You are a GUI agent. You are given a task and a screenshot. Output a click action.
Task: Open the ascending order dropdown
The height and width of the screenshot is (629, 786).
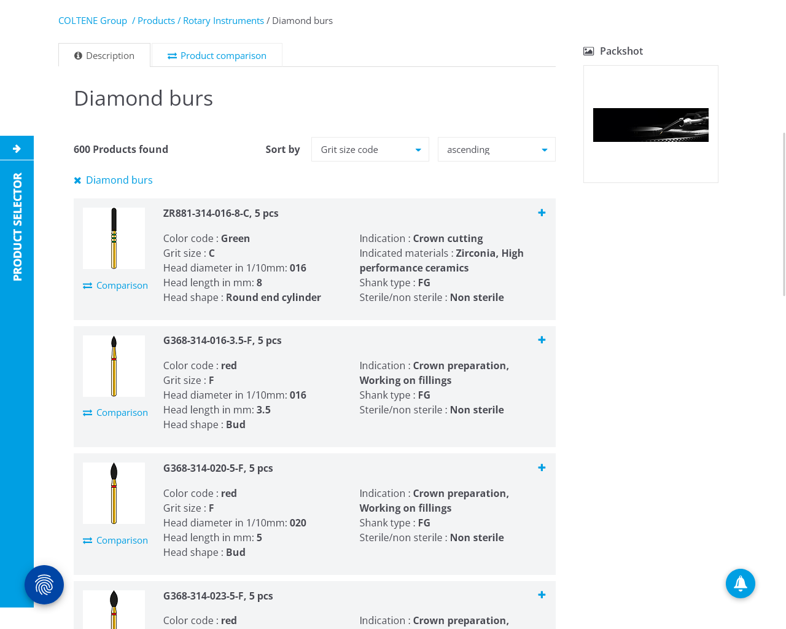tap(497, 149)
